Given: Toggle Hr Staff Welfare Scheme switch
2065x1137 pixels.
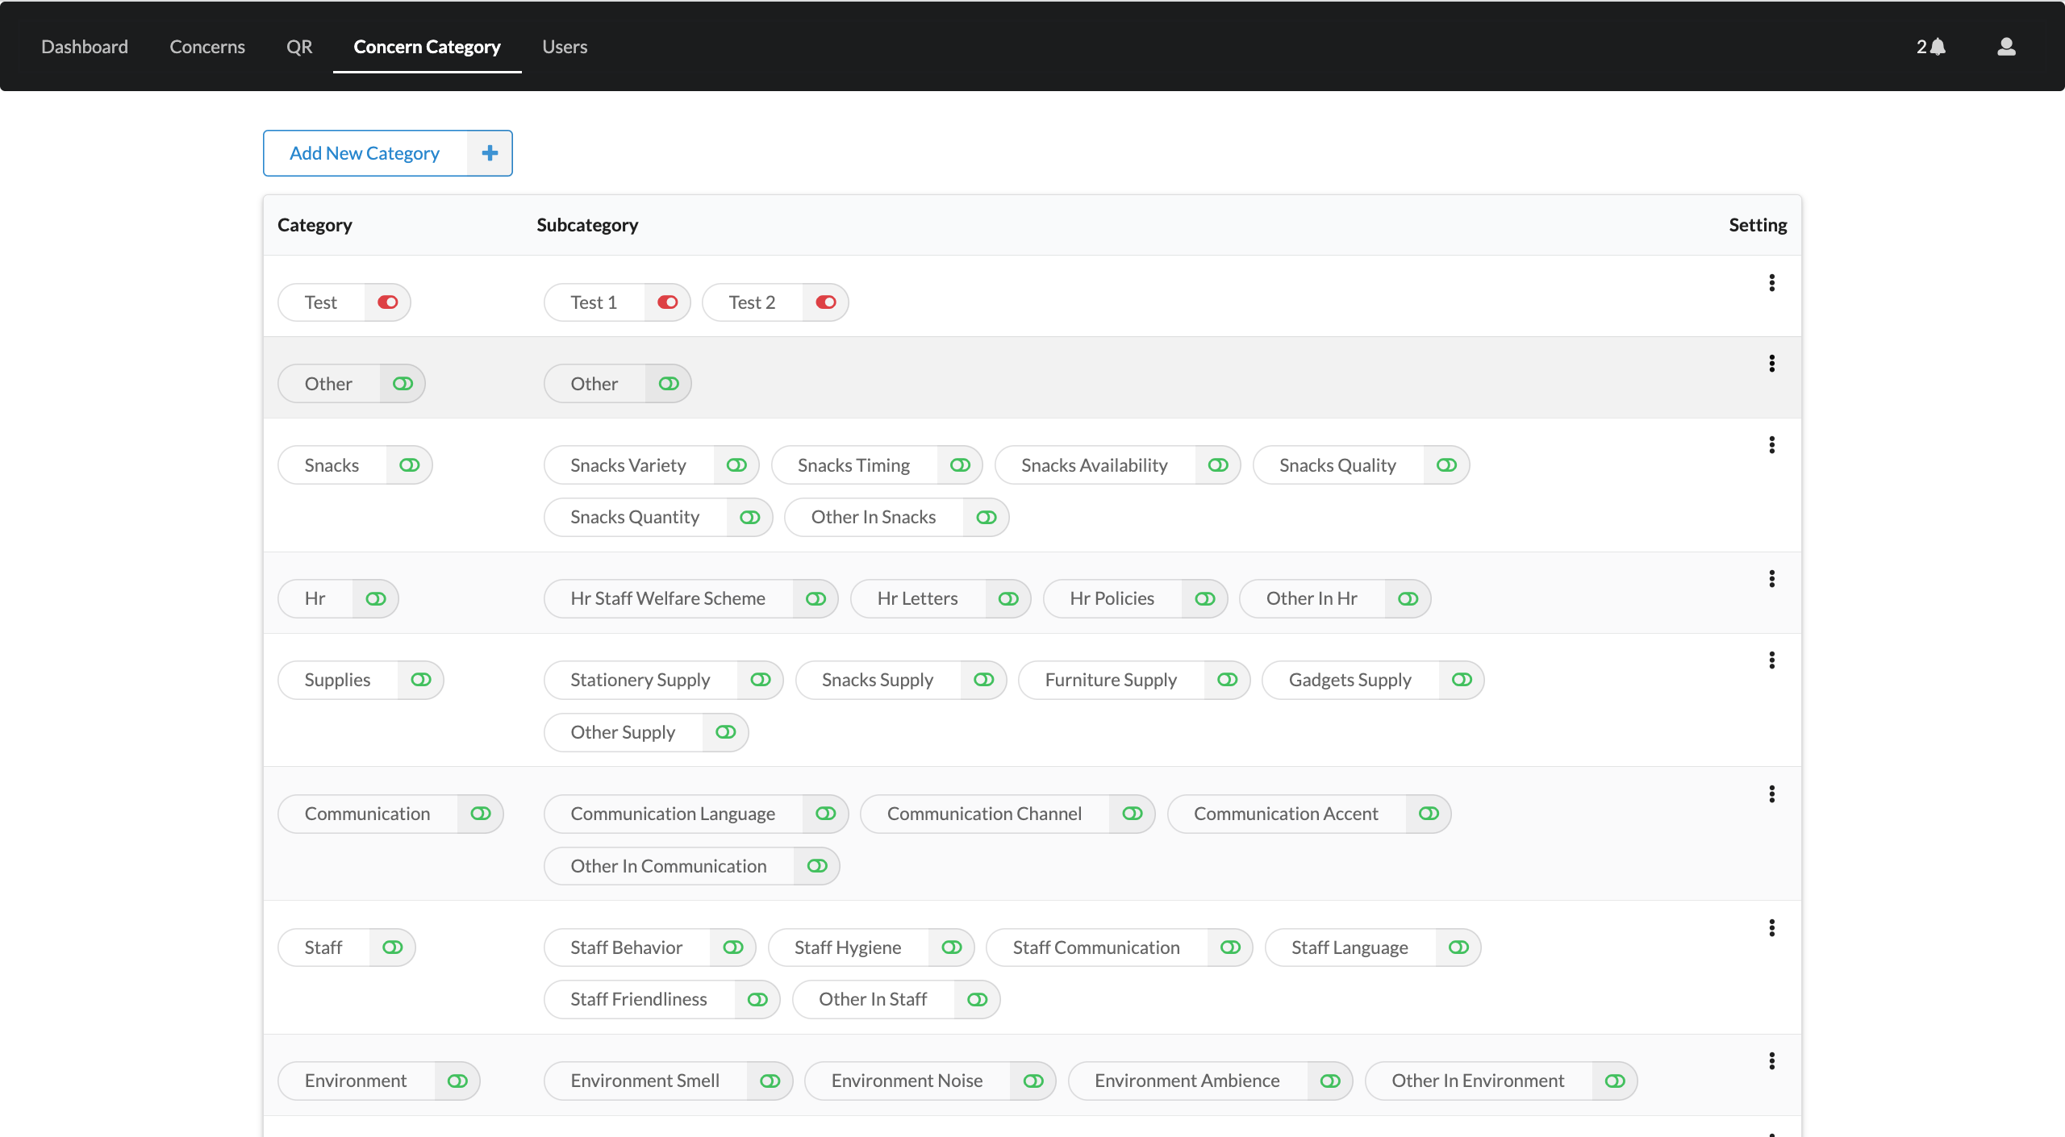Looking at the screenshot, I should (816, 599).
